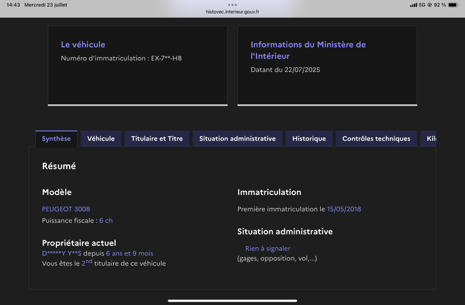Viewport: 465px width, 305px height.
Task: Tap the owner name D*****Y Y**S
Action: [x=62, y=253]
